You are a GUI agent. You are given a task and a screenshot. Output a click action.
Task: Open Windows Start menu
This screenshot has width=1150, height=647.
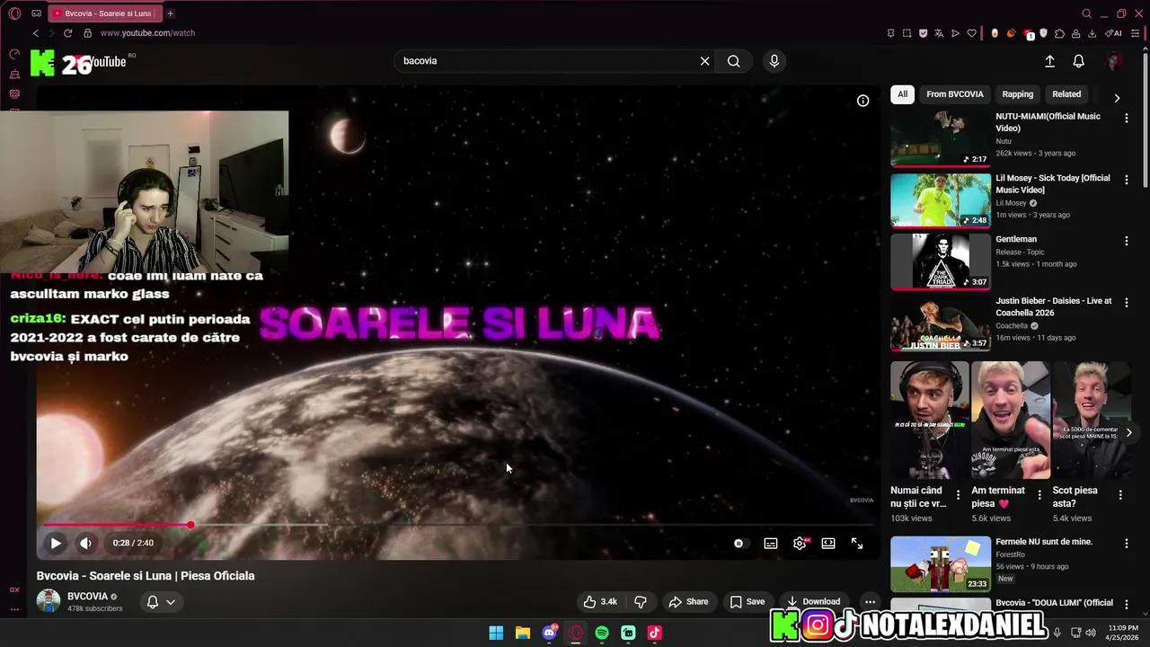coord(496,633)
